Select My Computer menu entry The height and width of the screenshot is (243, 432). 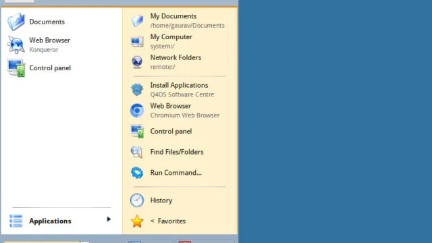pos(180,41)
